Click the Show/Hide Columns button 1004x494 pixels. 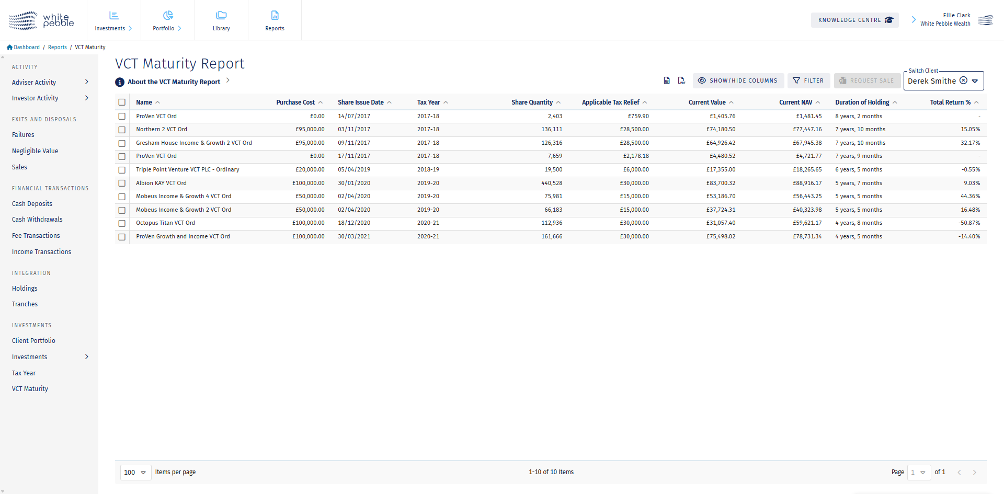point(738,81)
